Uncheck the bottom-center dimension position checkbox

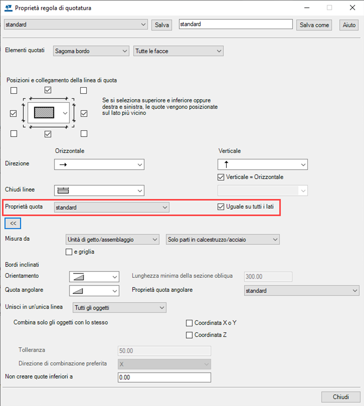pyautogui.click(x=48, y=134)
